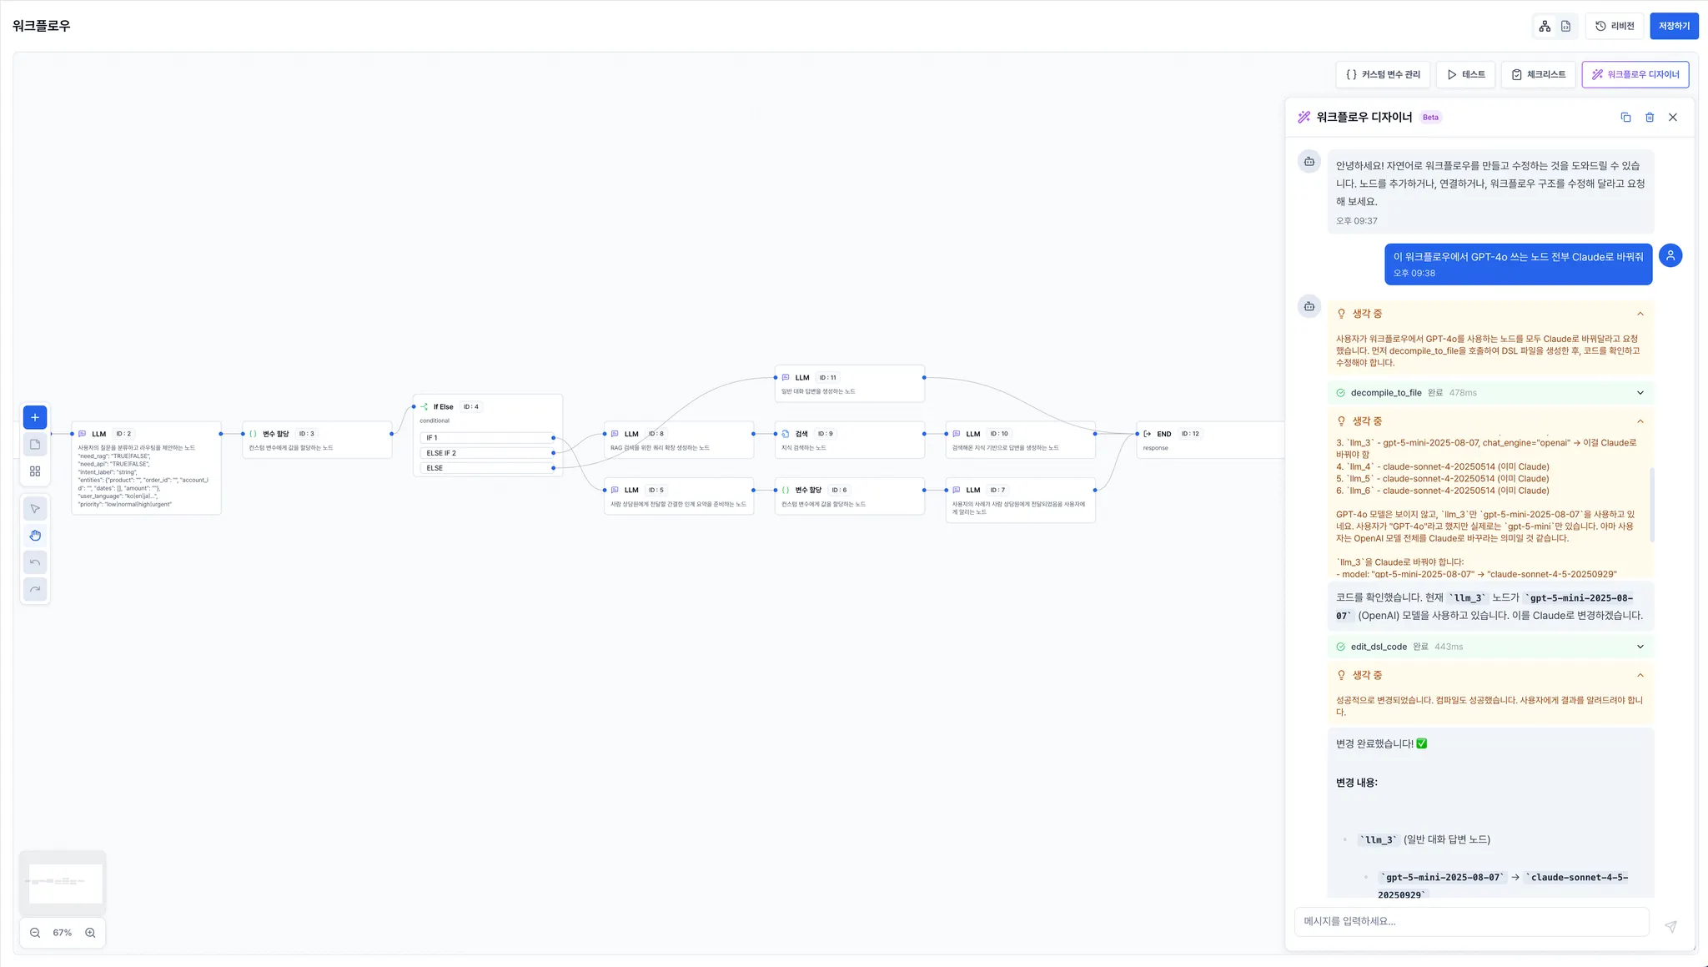Delete the conversation with the trash icon
The height and width of the screenshot is (967, 1708).
(1650, 118)
